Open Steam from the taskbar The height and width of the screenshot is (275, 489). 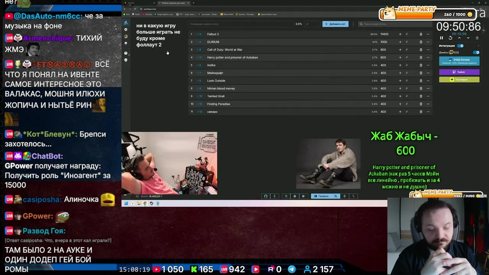[x=151, y=204]
